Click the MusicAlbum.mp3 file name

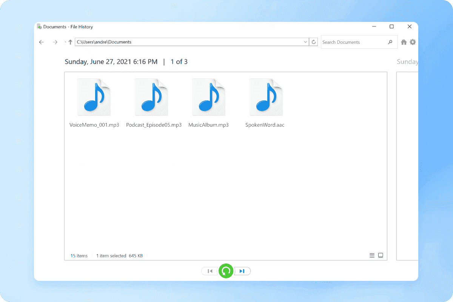(x=208, y=125)
